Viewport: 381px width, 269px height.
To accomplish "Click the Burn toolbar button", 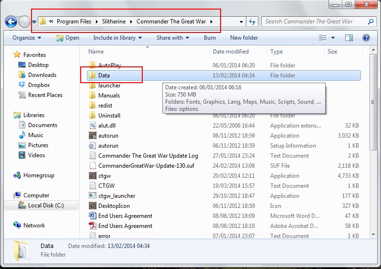I will tap(210, 38).
